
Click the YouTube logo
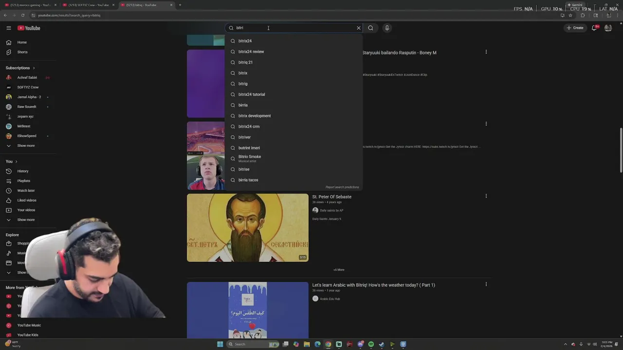tap(29, 28)
